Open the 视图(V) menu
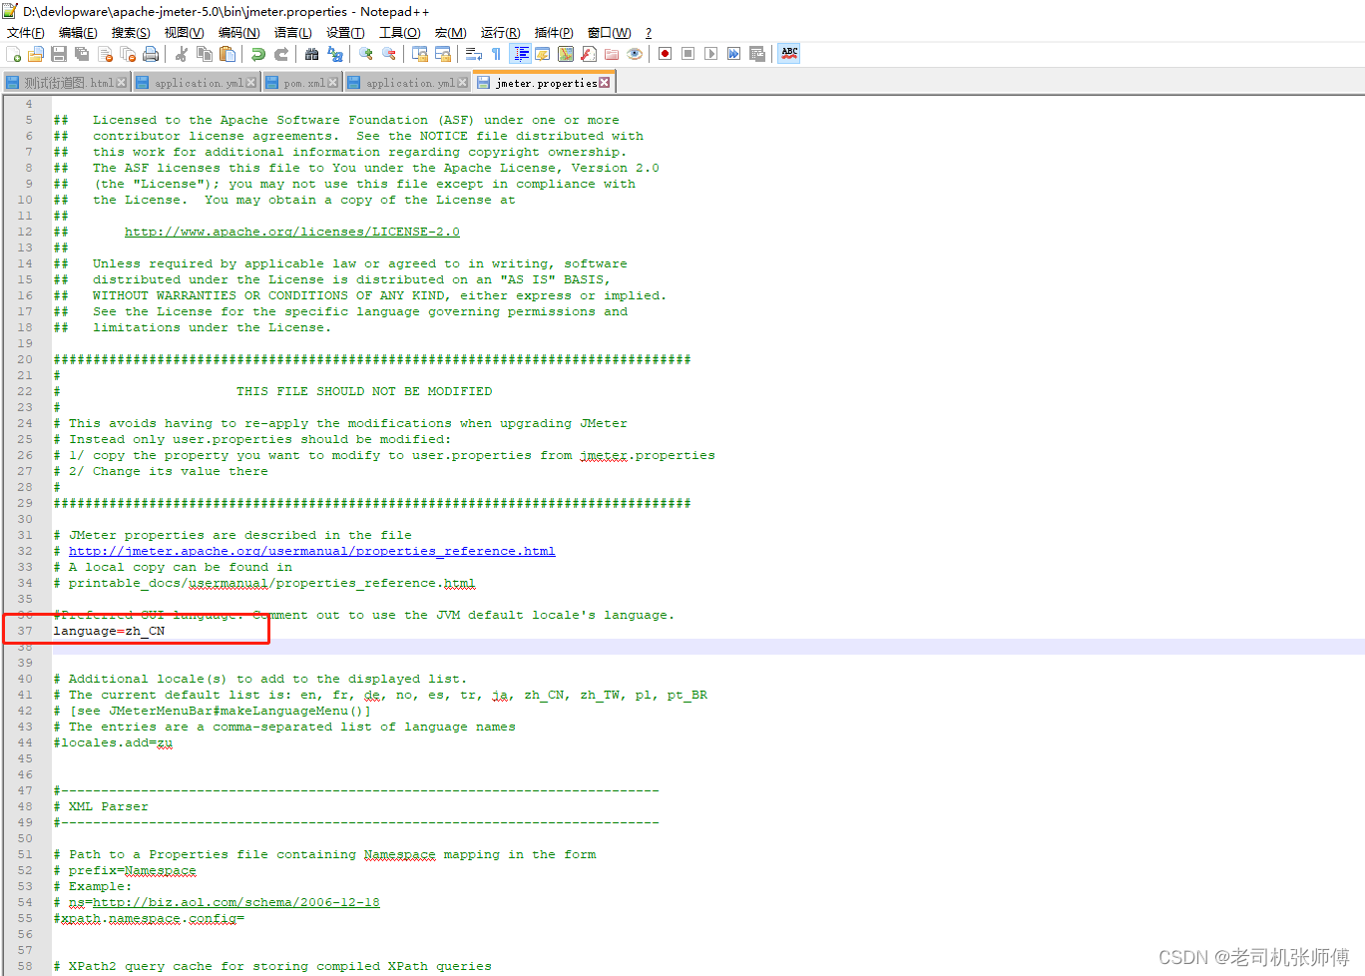The image size is (1365, 976). [x=185, y=33]
